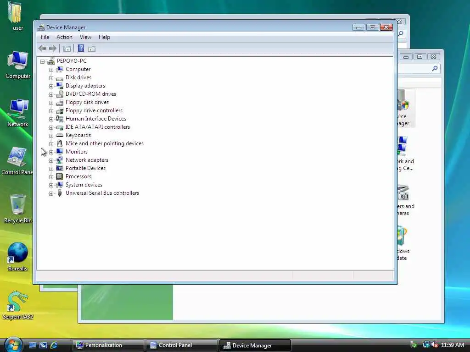470x352 pixels.
Task: Click the Forward arrow toolbar icon
Action: pyautogui.click(x=53, y=48)
